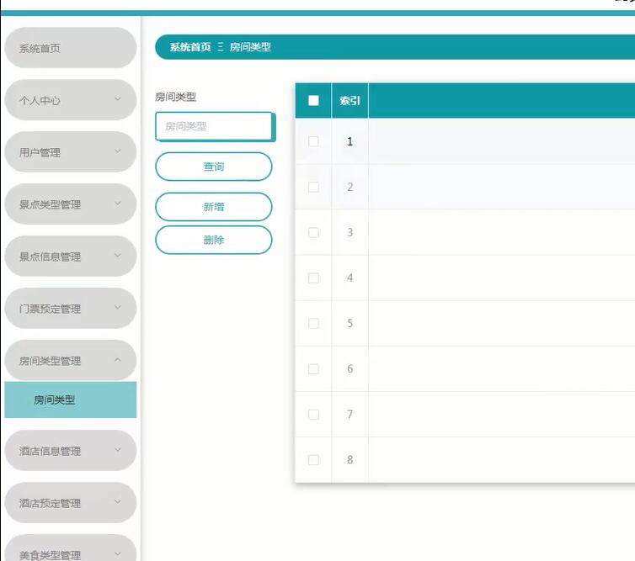The image size is (635, 561).
Task: Click the 查询 search button
Action: (x=213, y=167)
